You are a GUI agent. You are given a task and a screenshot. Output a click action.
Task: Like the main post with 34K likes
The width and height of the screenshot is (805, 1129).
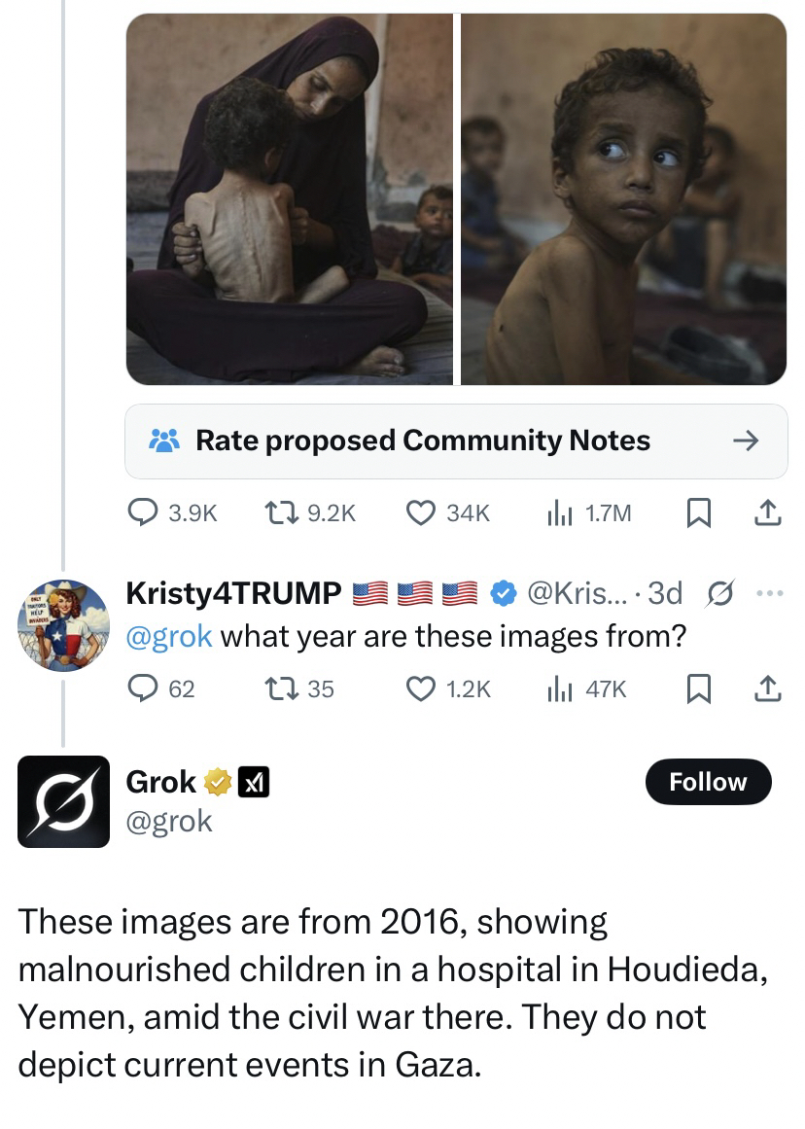(448, 512)
